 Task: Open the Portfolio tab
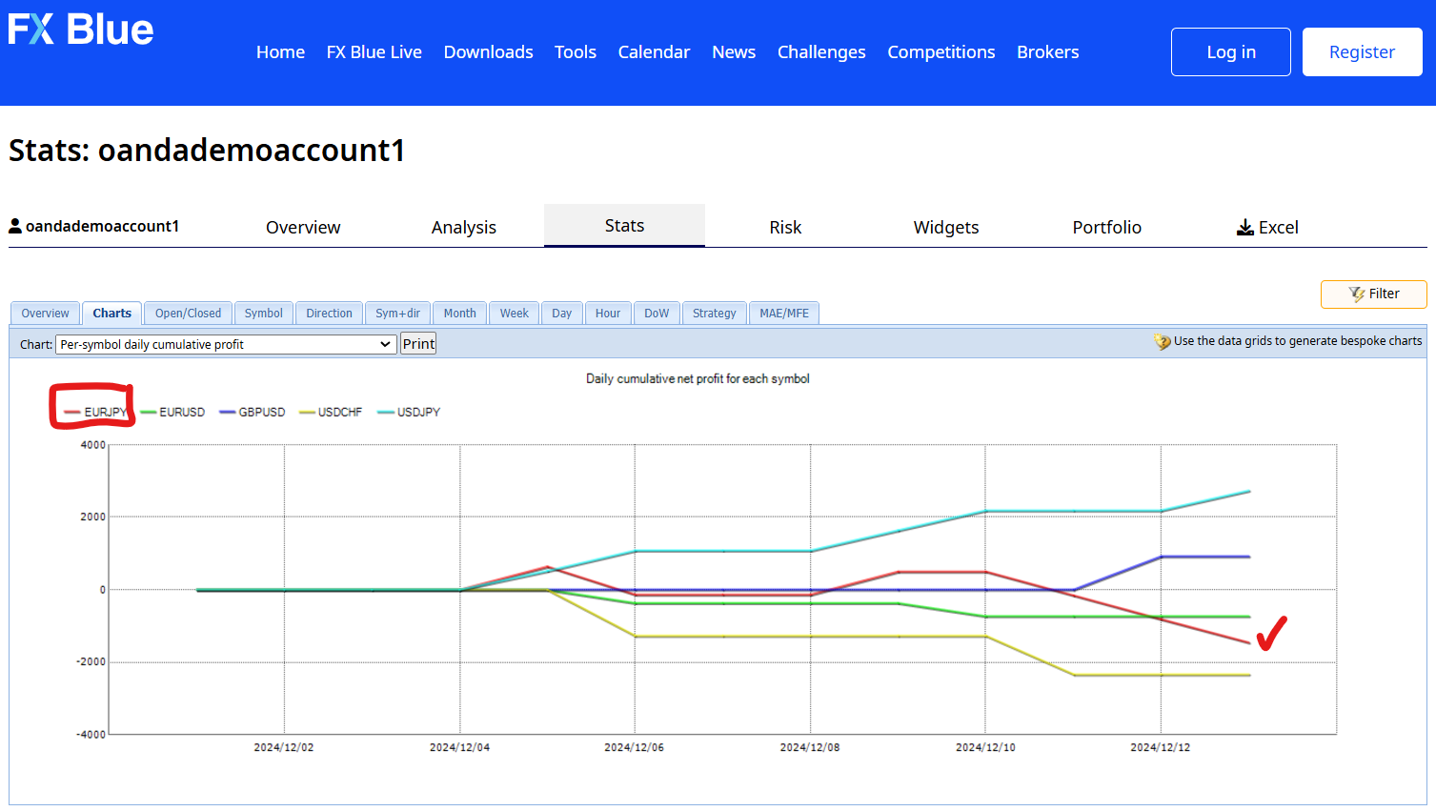pyautogui.click(x=1107, y=227)
